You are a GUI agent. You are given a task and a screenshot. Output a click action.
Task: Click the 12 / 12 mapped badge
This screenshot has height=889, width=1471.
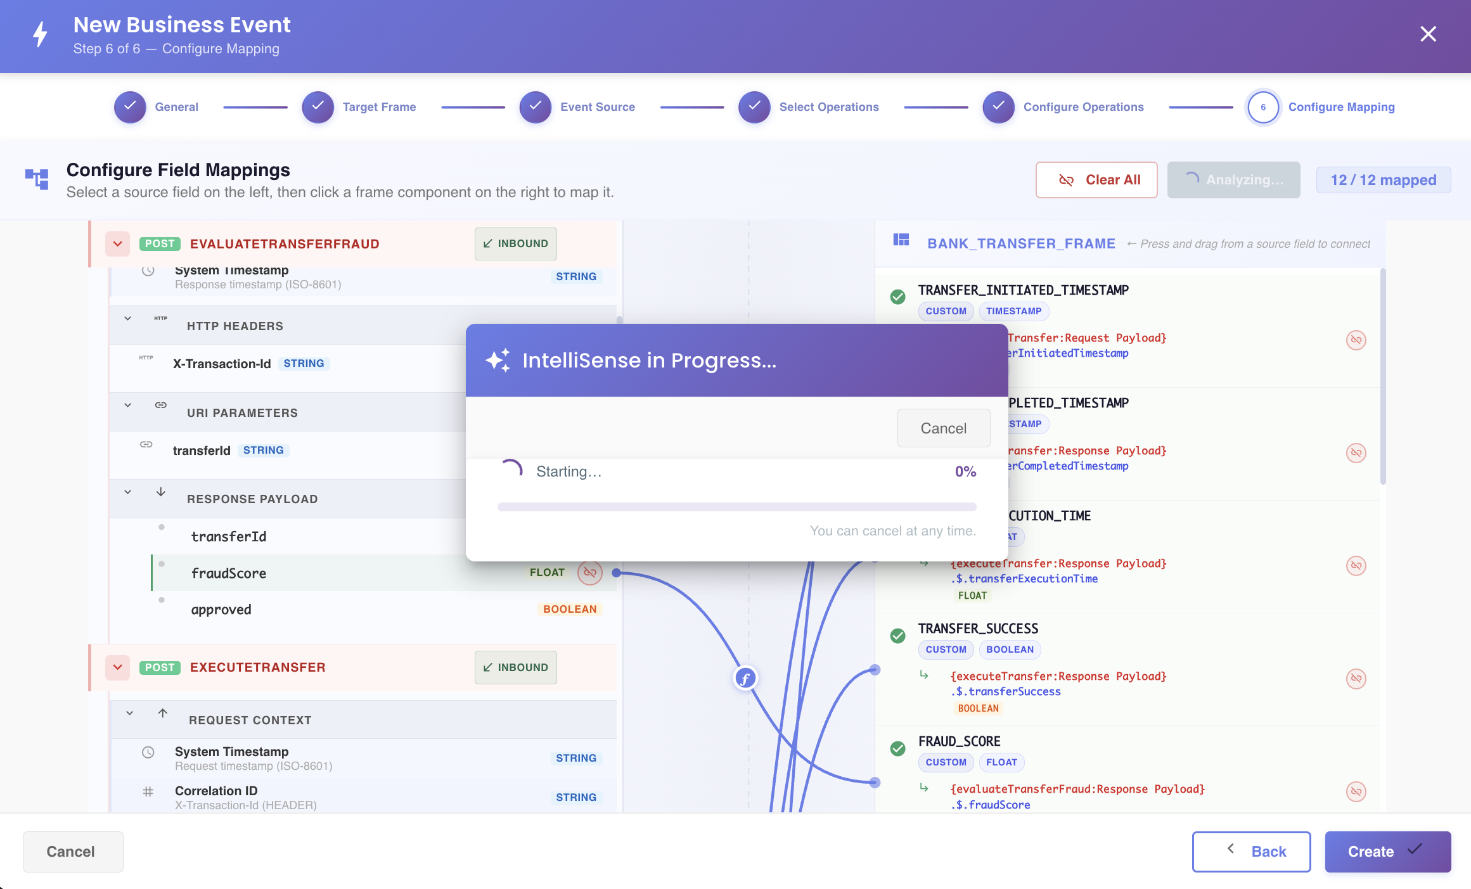click(x=1383, y=180)
